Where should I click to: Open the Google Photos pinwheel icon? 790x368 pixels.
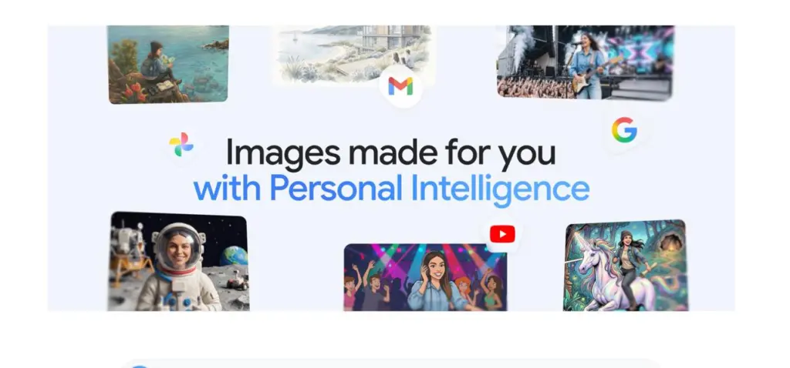coord(181,145)
